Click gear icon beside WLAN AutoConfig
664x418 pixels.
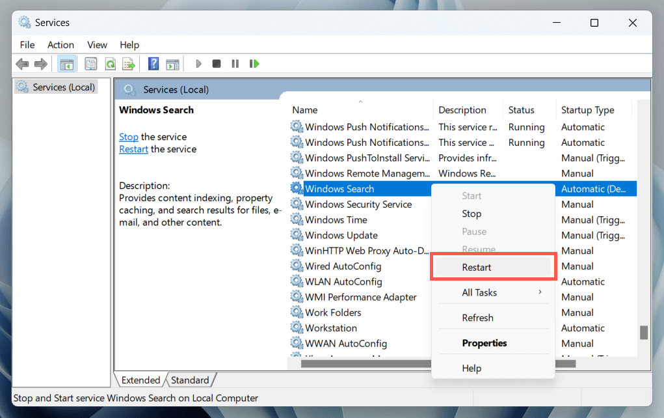[297, 281]
